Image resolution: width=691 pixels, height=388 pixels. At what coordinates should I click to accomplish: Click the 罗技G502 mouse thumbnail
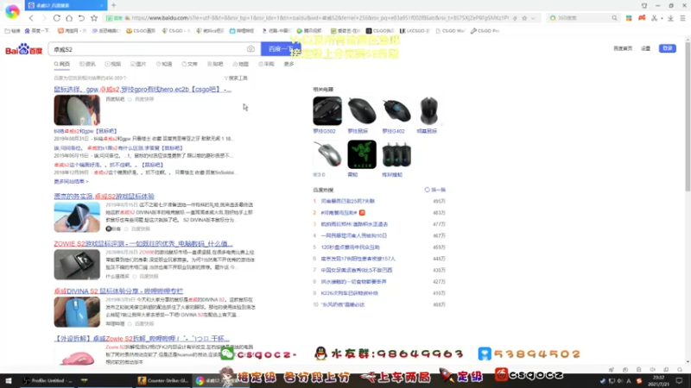click(327, 111)
